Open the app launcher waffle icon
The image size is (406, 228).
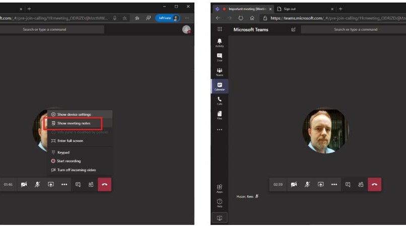(x=220, y=29)
